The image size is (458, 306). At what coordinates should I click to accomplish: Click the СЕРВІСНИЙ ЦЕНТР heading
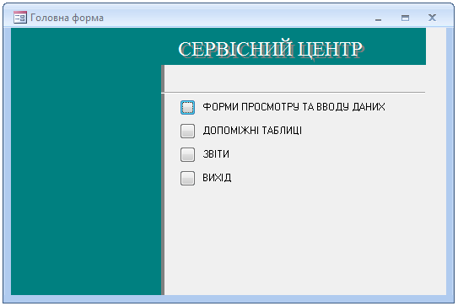pyautogui.click(x=271, y=49)
